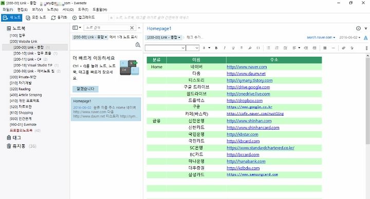This screenshot has height=199, width=370.
Task: Select [200] Website Link stack
Action: tap(23, 42)
